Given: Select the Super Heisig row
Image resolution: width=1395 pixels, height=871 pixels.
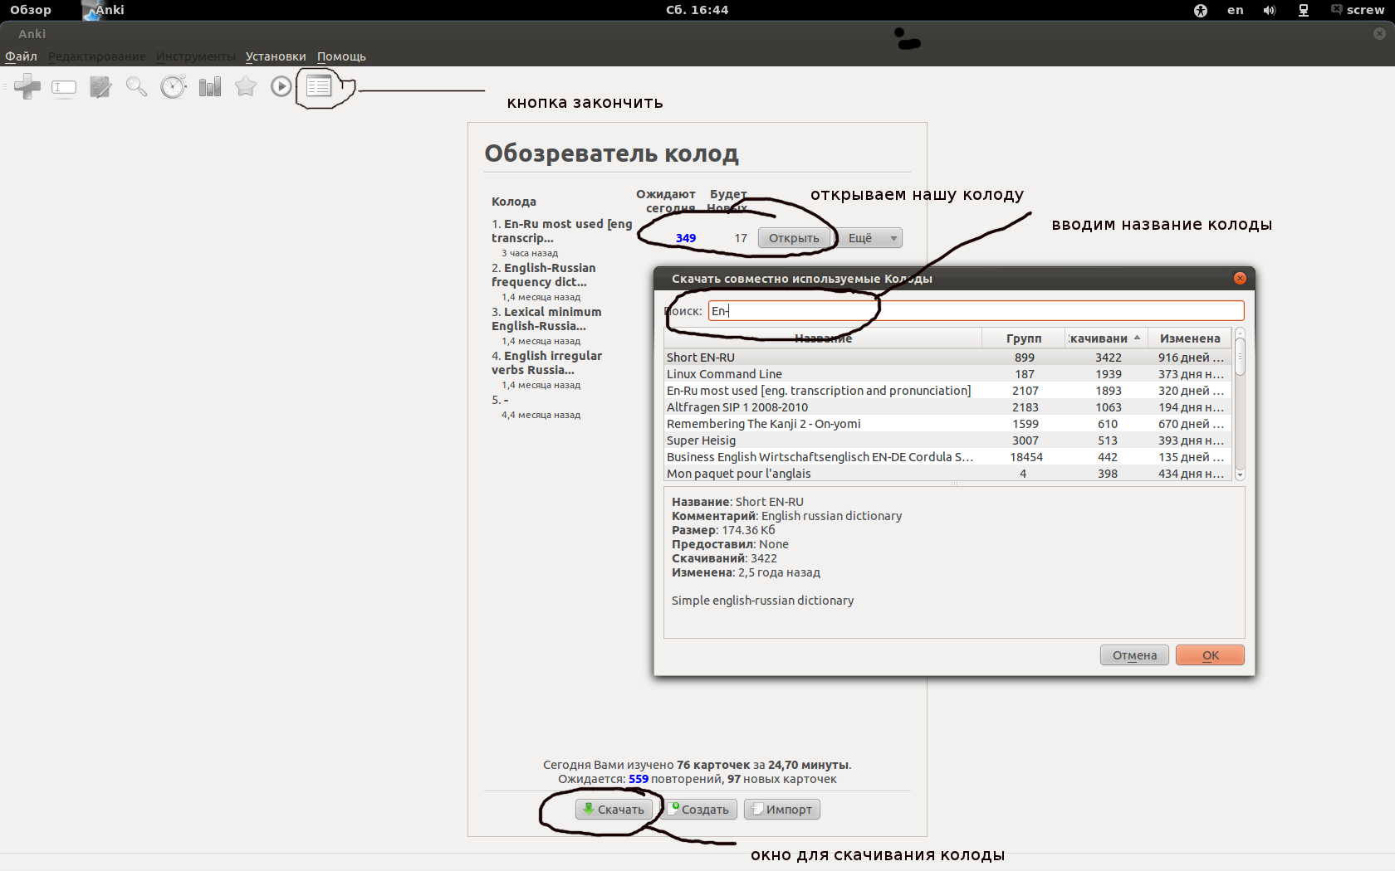Looking at the screenshot, I should 948,440.
